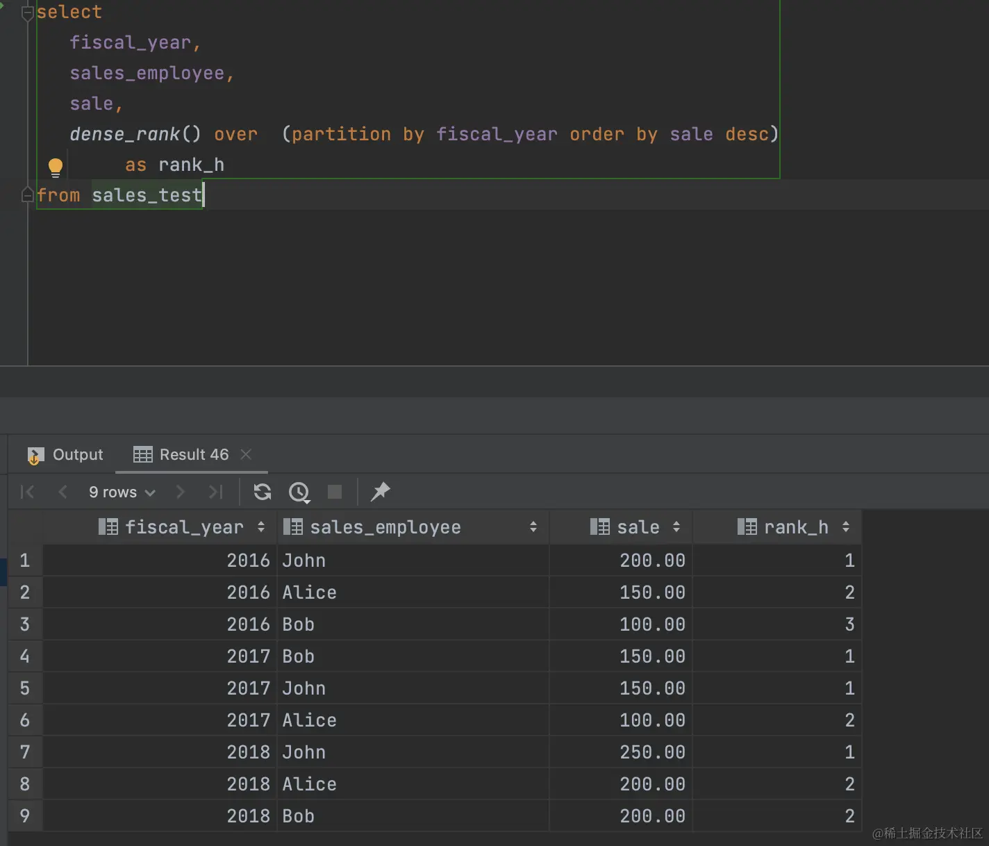Click the dense_rank function in the query
Image resolution: width=989 pixels, height=846 pixels.
pyautogui.click(x=124, y=134)
